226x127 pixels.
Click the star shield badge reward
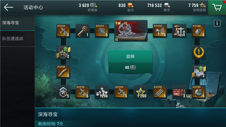pyautogui.click(x=63, y=92)
